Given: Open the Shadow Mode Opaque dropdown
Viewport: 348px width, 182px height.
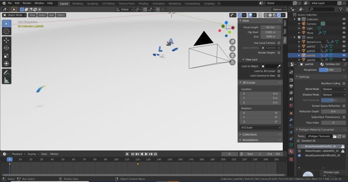Looking at the screenshot, I should click(334, 95).
